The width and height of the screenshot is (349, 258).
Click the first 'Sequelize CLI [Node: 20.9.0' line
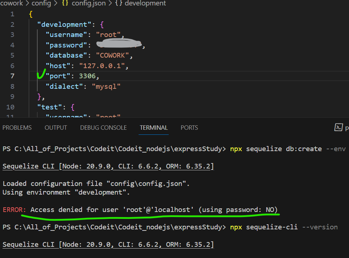click(108, 166)
